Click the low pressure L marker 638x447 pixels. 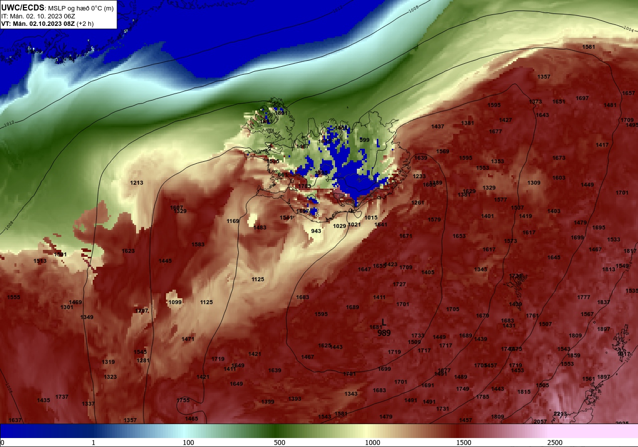383,323
